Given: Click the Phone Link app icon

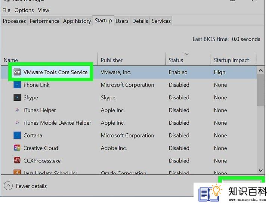Looking at the screenshot, I should pos(17,85).
